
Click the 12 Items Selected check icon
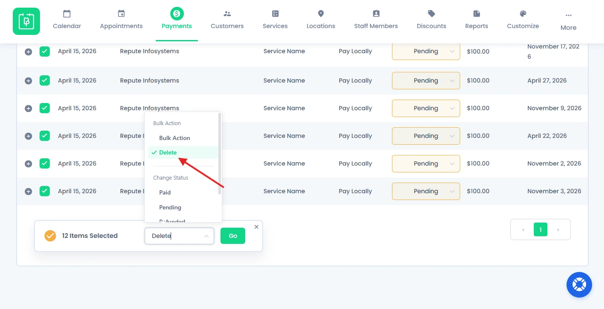click(50, 235)
